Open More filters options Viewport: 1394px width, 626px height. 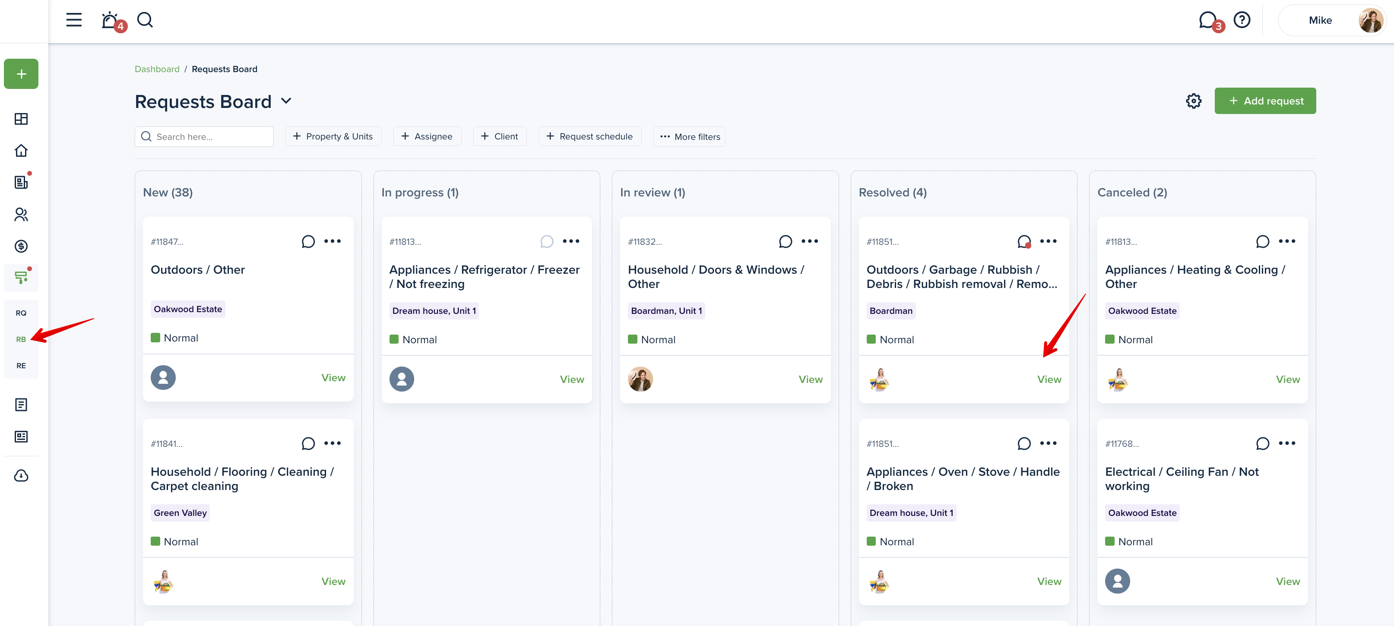click(689, 137)
